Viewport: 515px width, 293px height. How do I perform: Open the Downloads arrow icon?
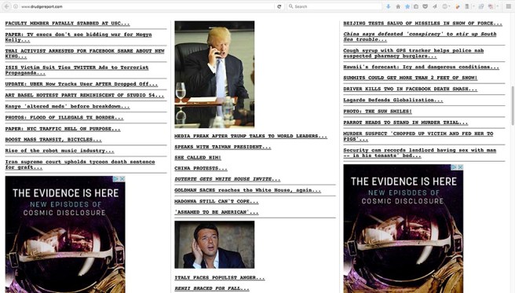[389, 6]
